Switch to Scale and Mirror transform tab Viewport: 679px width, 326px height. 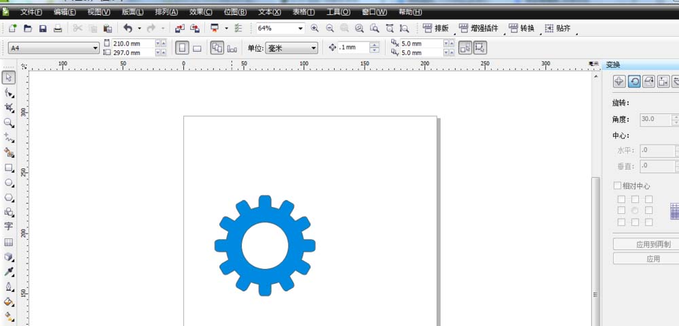(648, 81)
